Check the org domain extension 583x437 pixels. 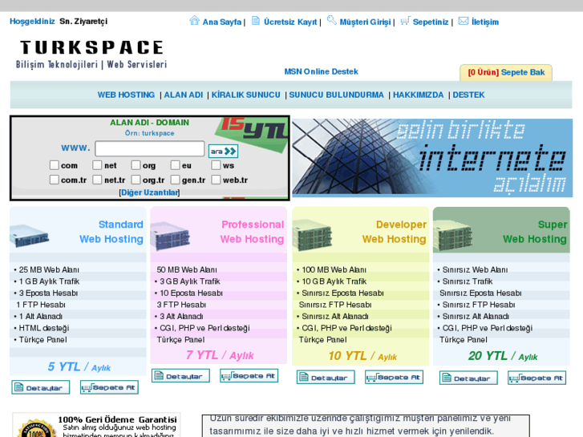(136, 164)
